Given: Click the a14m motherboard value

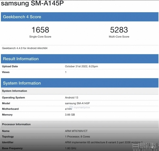Looking at the screenshot, I should 68,109.
